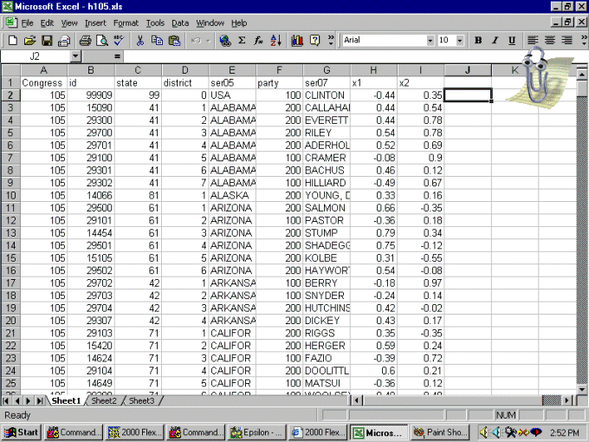Open the Data menu

point(180,23)
